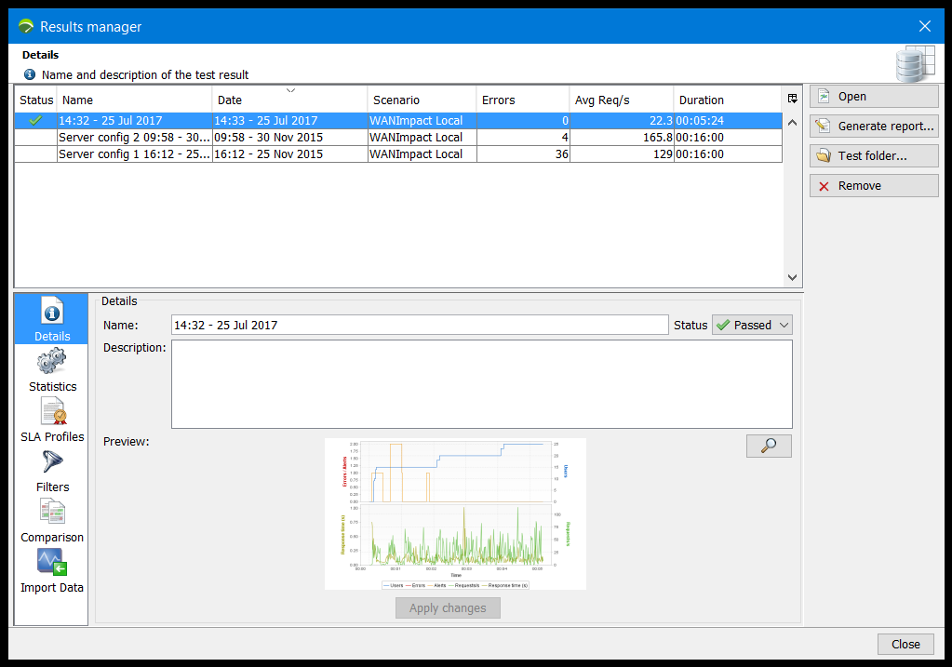Sort results by Date column header

click(289, 100)
